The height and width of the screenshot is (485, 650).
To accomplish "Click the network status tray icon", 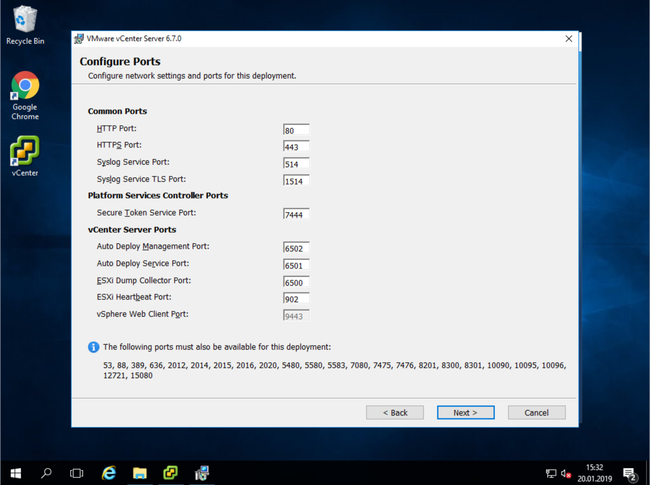I will point(551,474).
